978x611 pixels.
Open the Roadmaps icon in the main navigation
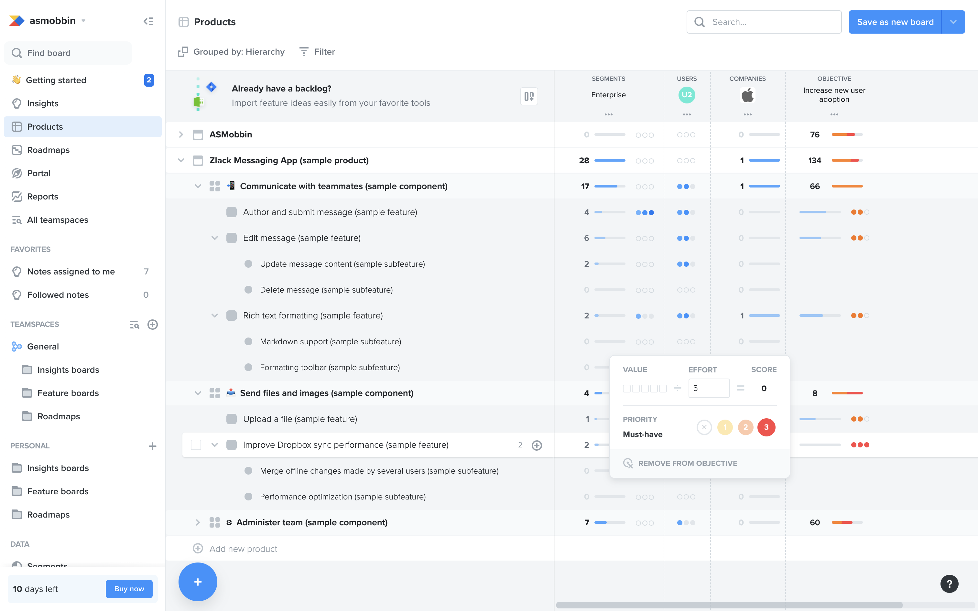coord(16,150)
